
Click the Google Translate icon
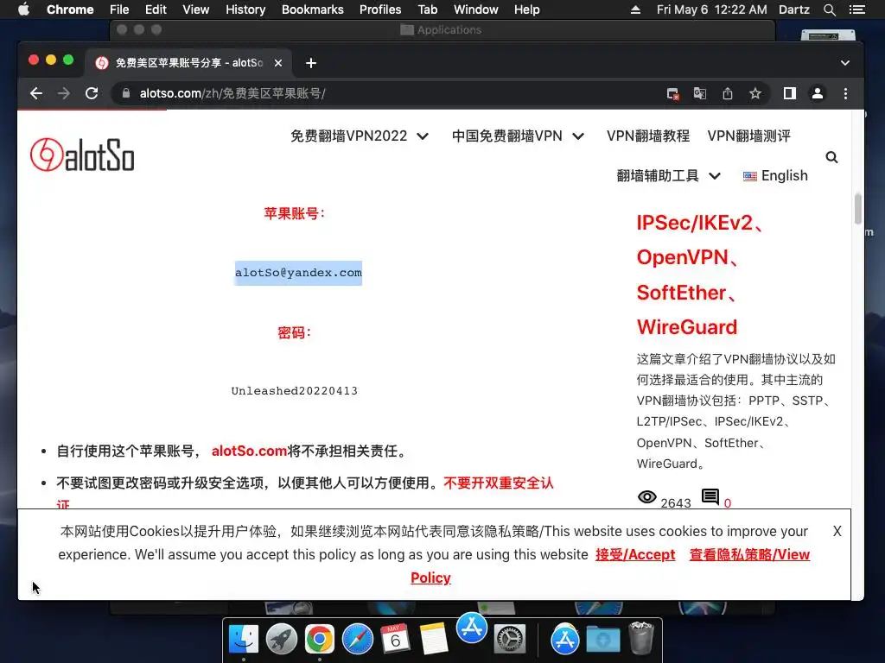[700, 93]
